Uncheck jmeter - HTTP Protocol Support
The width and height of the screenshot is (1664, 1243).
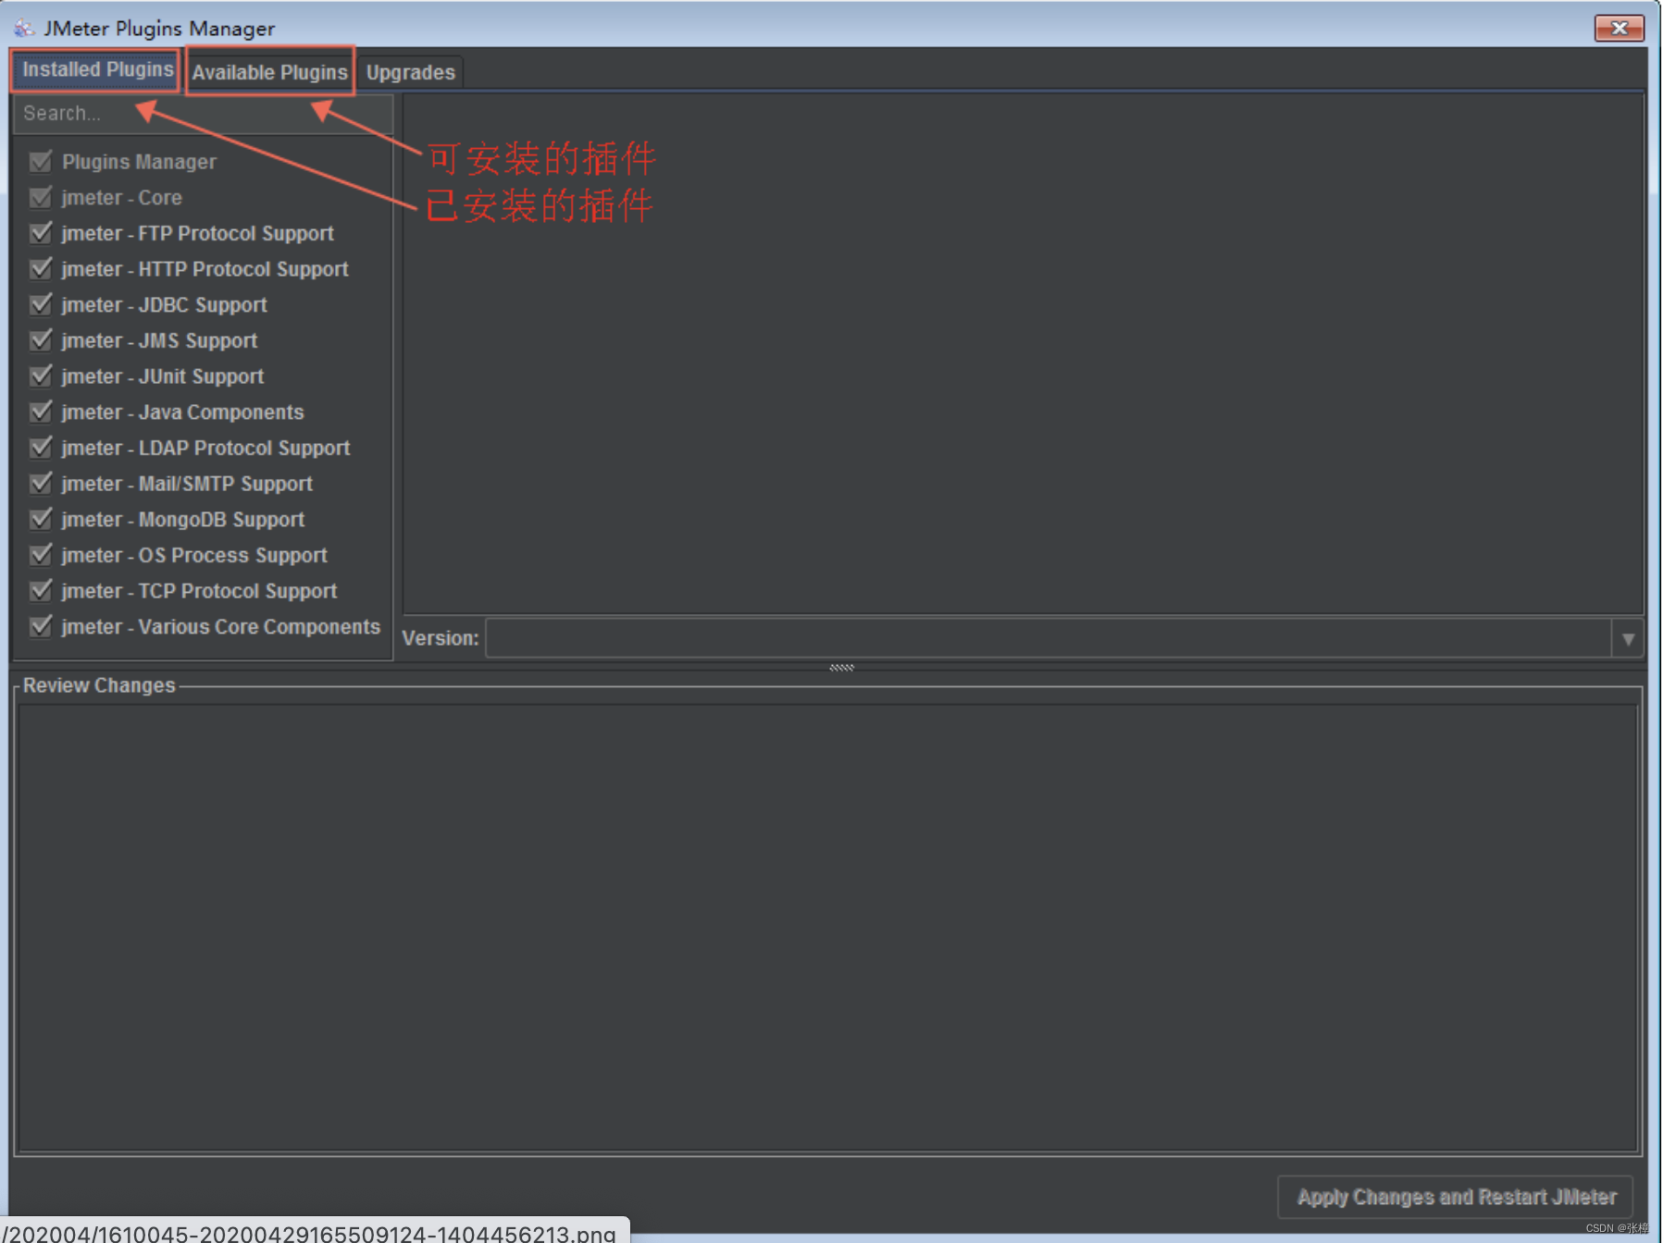coord(41,269)
